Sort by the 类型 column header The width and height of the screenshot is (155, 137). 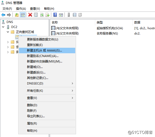[114, 22]
